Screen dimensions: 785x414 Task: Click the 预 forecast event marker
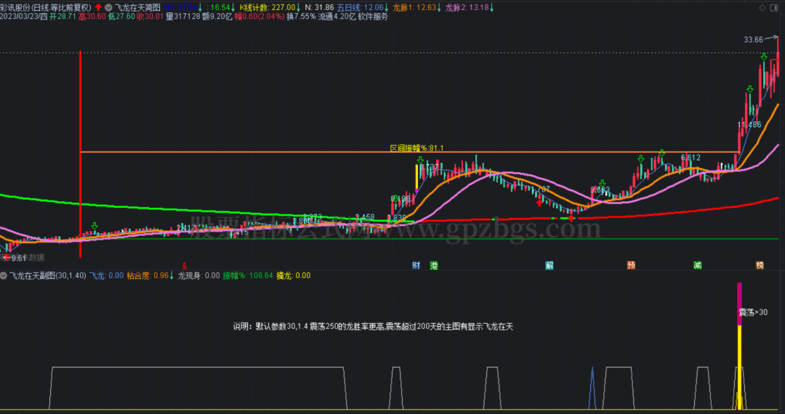pyautogui.click(x=632, y=265)
